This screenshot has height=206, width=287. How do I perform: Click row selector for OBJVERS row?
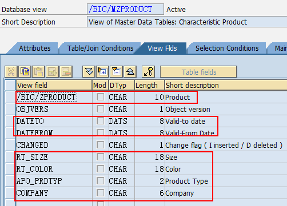pyautogui.click(x=10, y=109)
